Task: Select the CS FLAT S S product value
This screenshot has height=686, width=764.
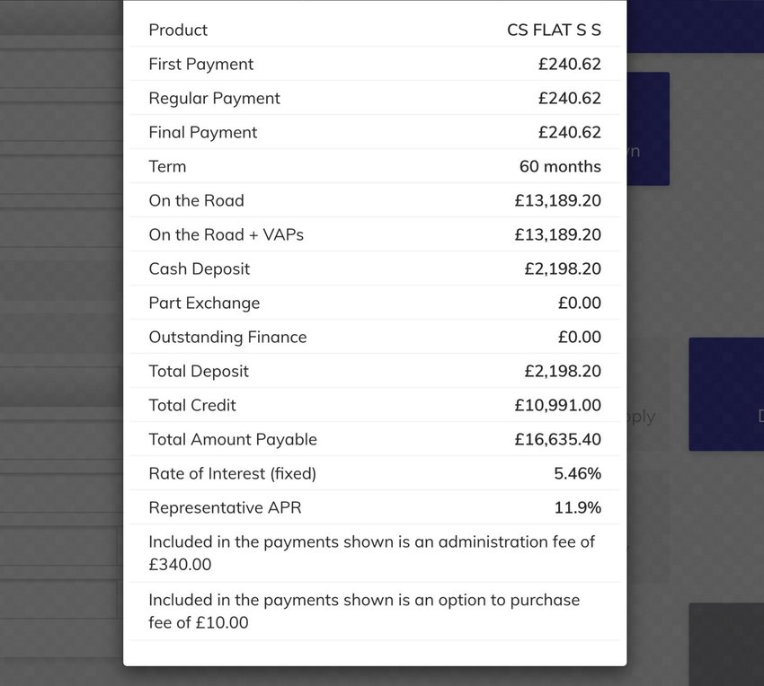Action: [x=554, y=31]
